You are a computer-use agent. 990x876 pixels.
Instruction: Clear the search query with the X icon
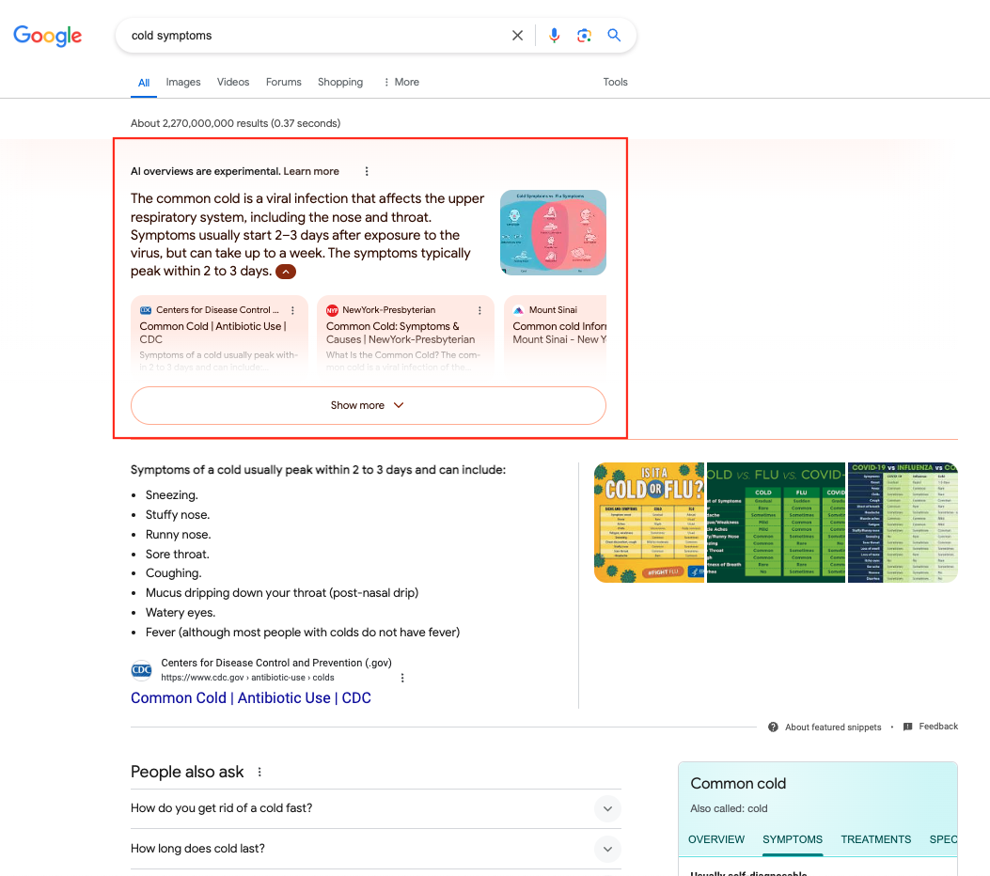[517, 35]
